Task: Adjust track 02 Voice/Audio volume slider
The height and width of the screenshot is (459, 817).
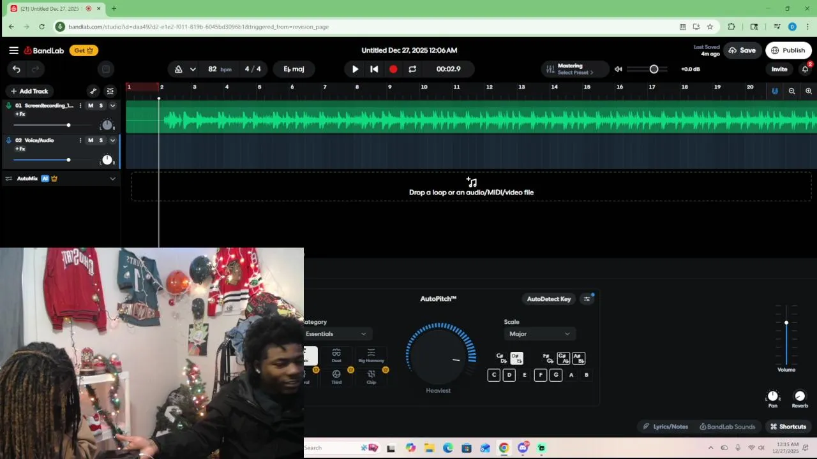Action: (68, 160)
